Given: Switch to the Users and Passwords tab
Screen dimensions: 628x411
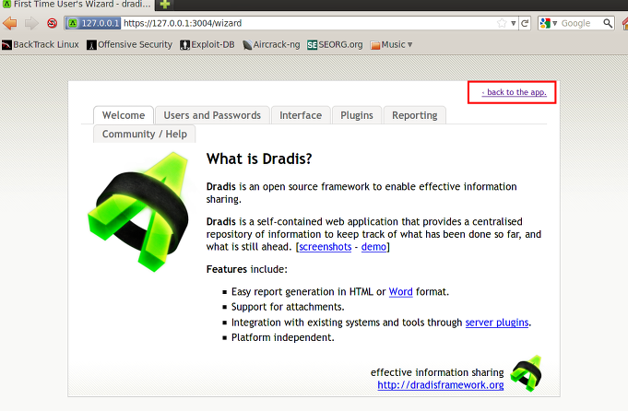Looking at the screenshot, I should [x=212, y=115].
